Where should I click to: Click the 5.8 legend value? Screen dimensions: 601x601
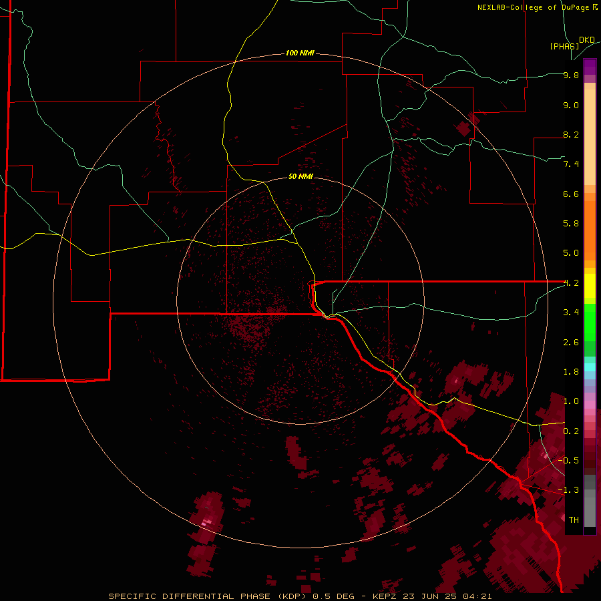pyautogui.click(x=571, y=224)
